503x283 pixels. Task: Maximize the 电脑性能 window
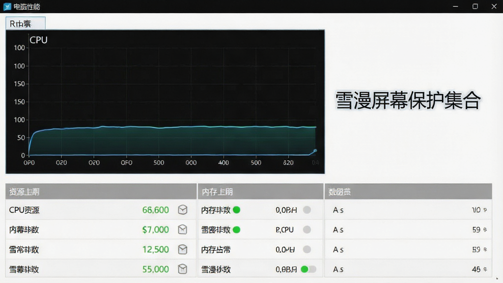click(x=475, y=6)
